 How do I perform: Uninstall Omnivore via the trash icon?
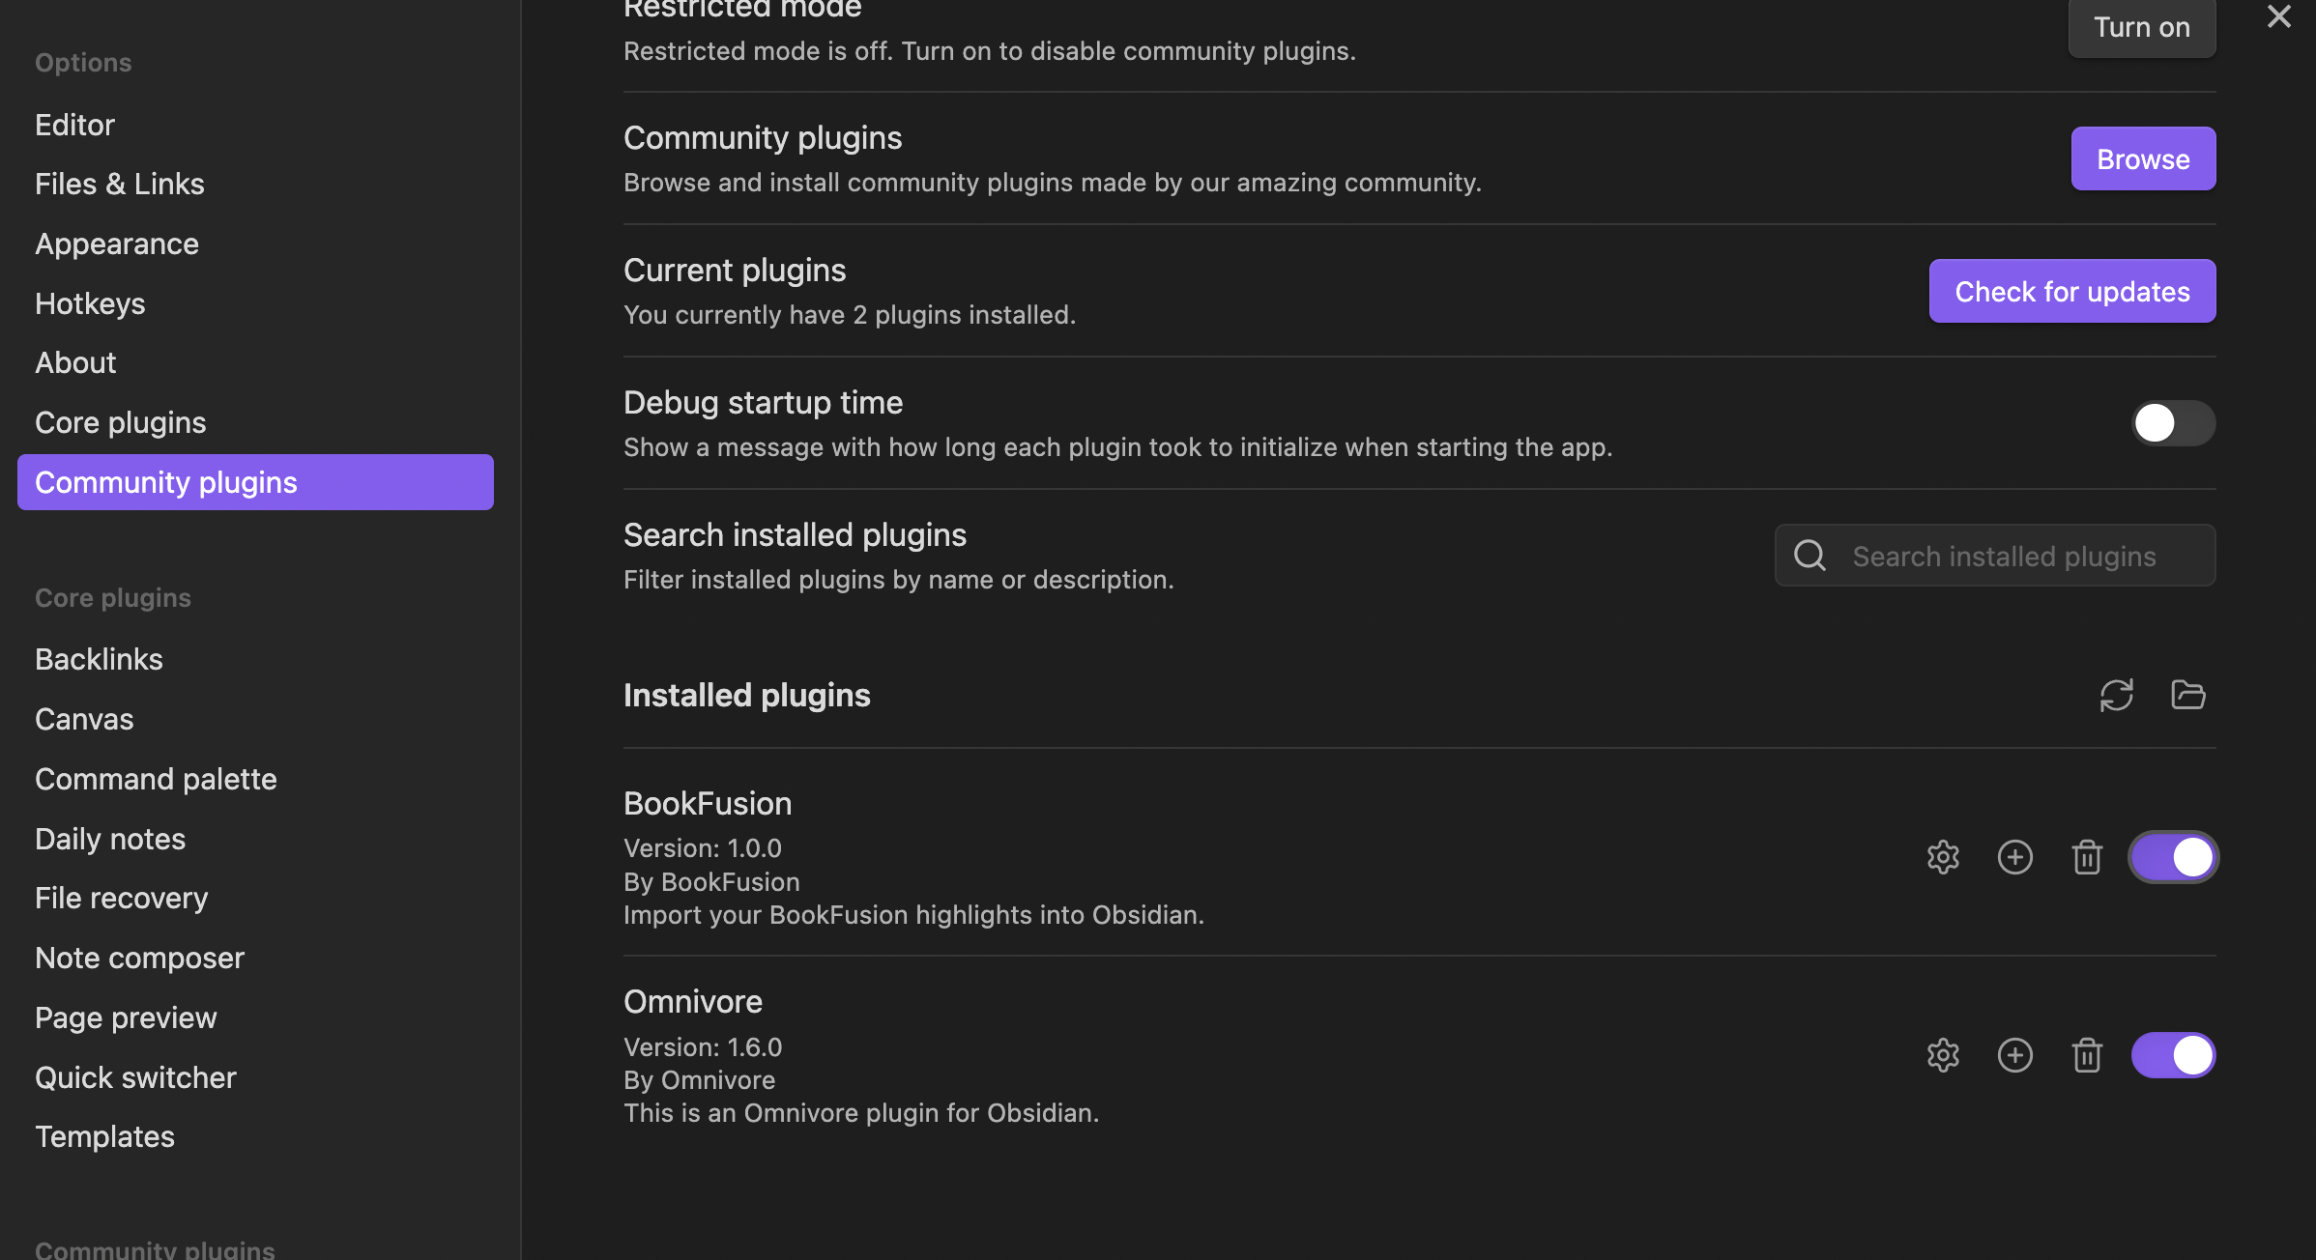pyautogui.click(x=2086, y=1055)
